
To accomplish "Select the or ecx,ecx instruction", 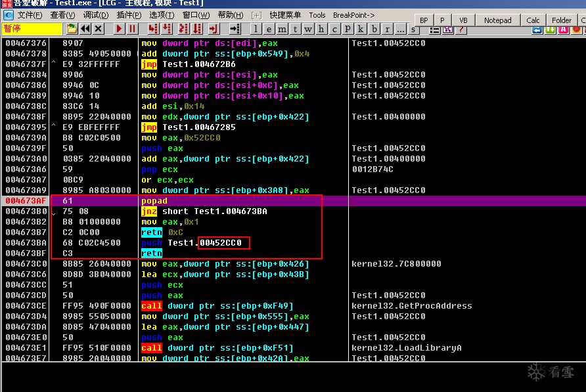I will [167, 180].
